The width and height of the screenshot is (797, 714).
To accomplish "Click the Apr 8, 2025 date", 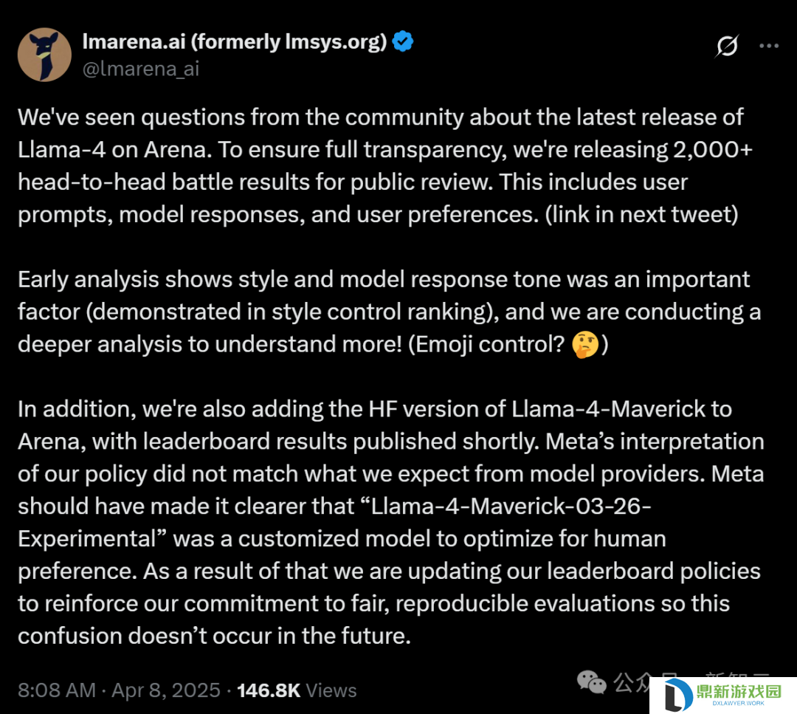I will [x=166, y=690].
